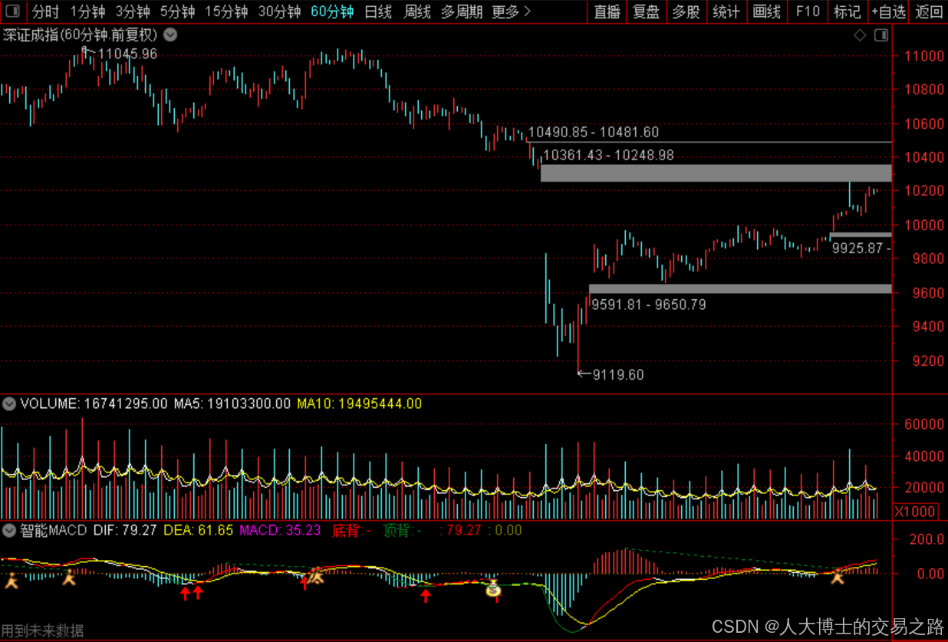948x642 pixels.
Task: Add to watchlist with +自选
Action: click(888, 12)
